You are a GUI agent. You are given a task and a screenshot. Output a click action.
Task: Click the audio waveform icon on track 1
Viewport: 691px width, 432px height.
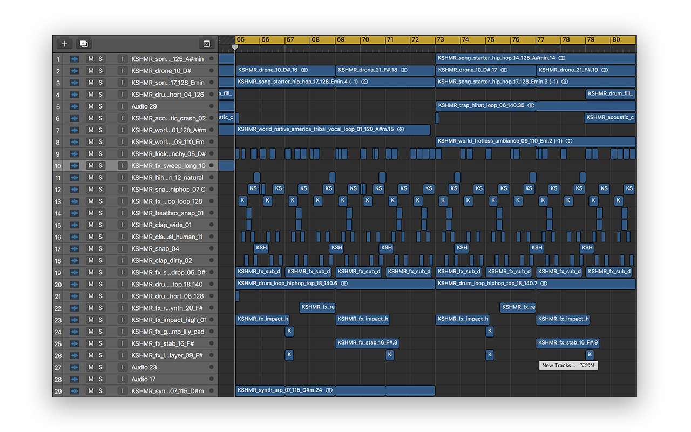[x=74, y=59]
